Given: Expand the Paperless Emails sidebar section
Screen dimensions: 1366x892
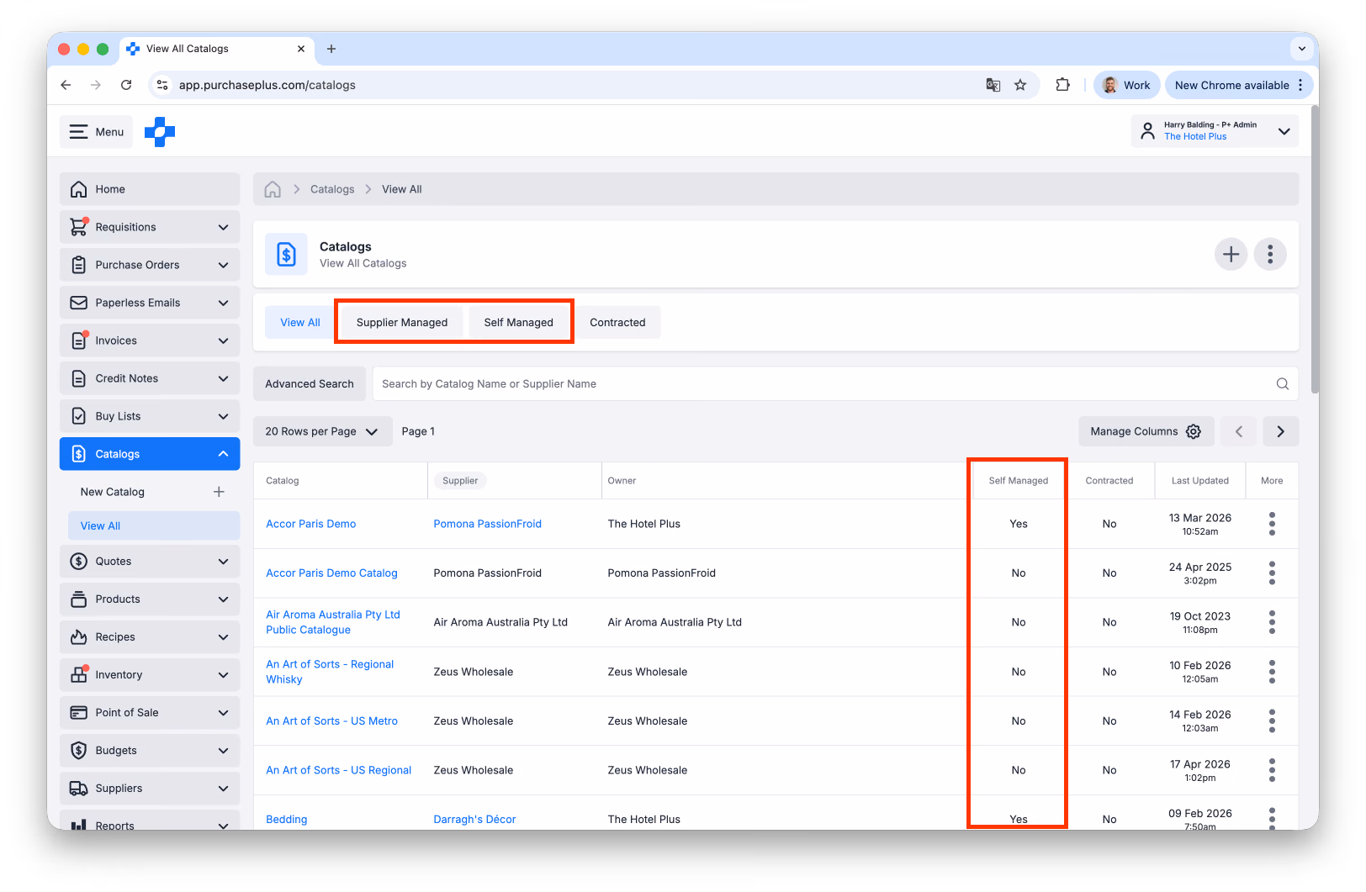Looking at the screenshot, I should (150, 303).
